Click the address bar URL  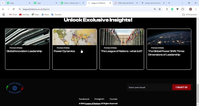click(x=36, y=9)
